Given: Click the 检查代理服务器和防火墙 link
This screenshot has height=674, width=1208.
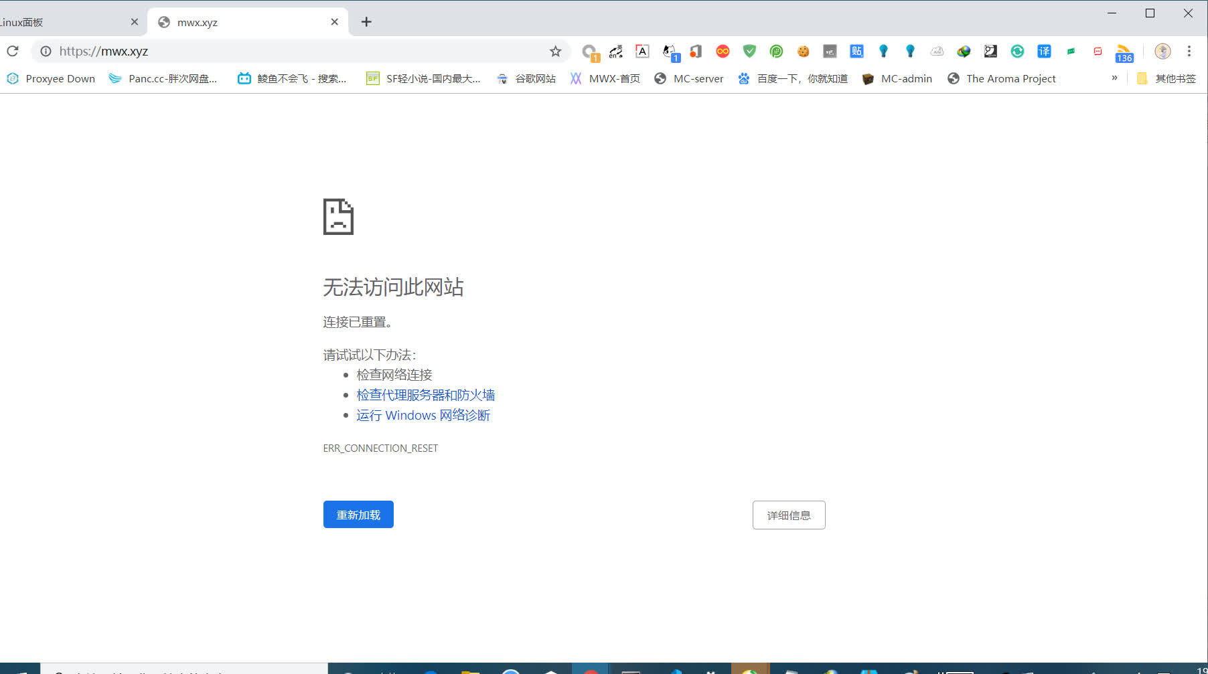Looking at the screenshot, I should [426, 395].
